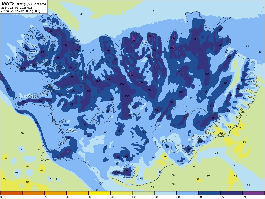Screen dimensions: 265x199
Task: Click the legend tick label '20'
Action: click(x=46, y=197)
